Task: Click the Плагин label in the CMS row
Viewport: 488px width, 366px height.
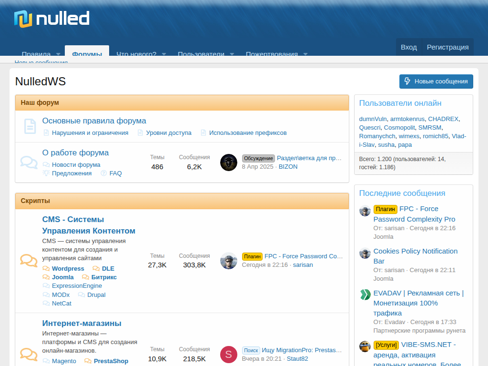Action: 252,256
